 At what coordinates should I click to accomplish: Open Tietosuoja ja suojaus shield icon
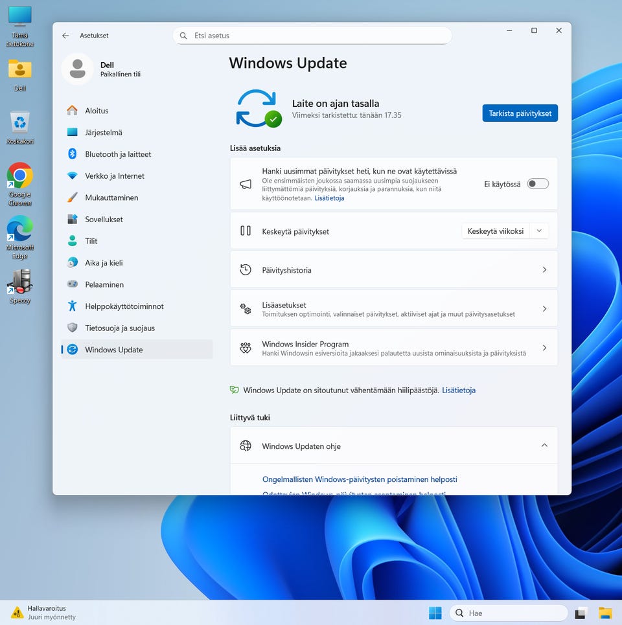point(73,328)
